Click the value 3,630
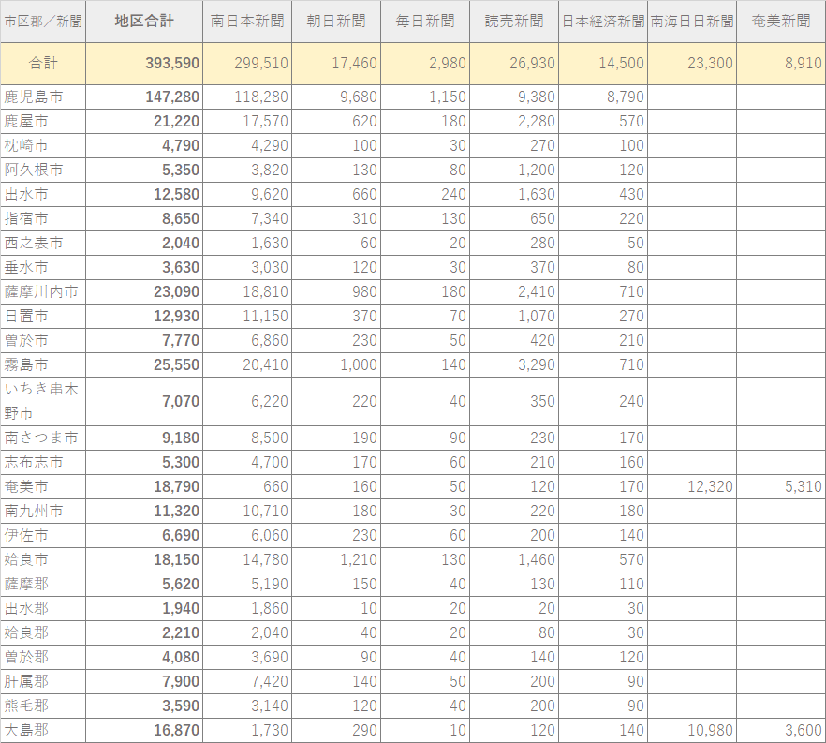Screen dimensions: 826x743 click(x=181, y=267)
